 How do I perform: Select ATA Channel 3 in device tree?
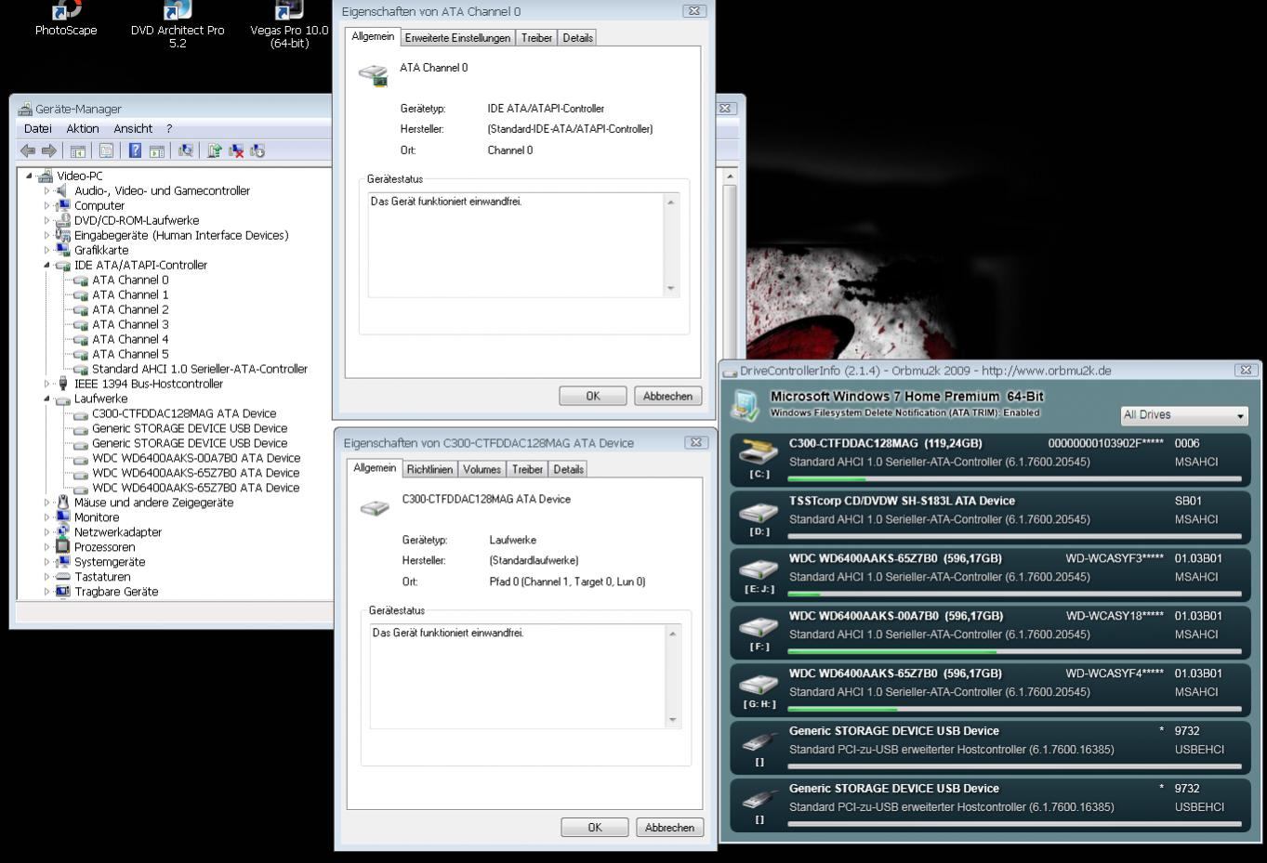(130, 324)
